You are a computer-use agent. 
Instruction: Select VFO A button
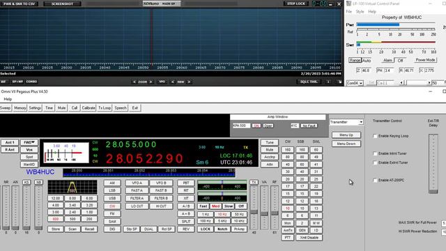click(137, 183)
